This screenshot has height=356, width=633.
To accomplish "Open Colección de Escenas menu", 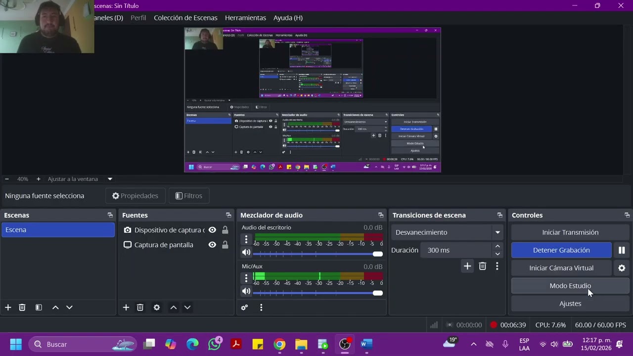I will pos(185,18).
